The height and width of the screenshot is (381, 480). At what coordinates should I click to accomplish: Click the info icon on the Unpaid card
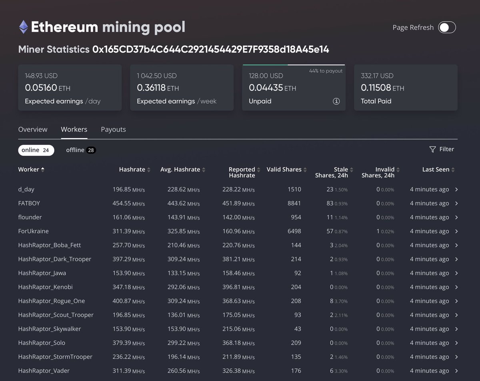point(336,101)
